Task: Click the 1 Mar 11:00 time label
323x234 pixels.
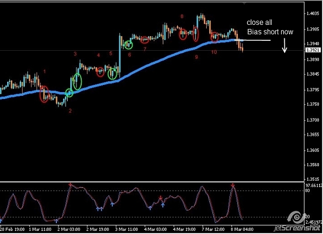Action: point(40,229)
